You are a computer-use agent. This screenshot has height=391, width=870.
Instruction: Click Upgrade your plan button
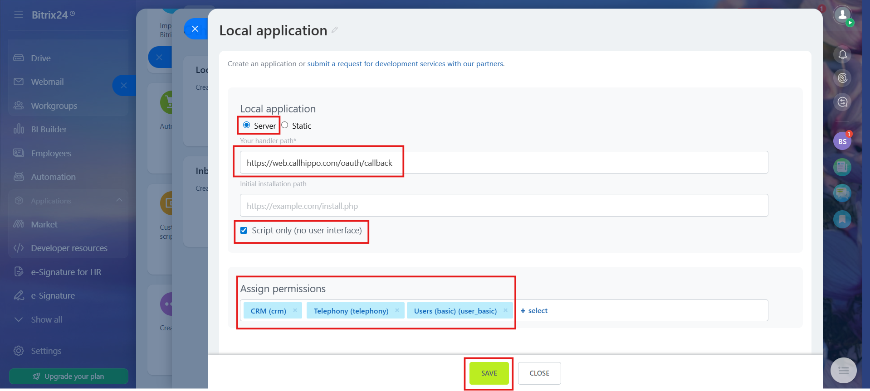(68, 376)
